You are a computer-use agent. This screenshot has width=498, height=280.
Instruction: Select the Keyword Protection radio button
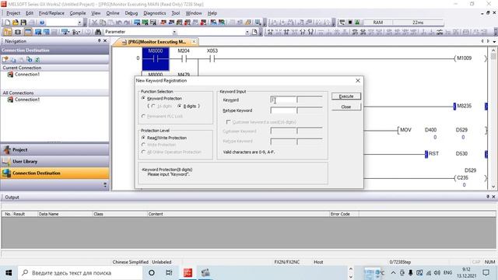[x=143, y=99]
